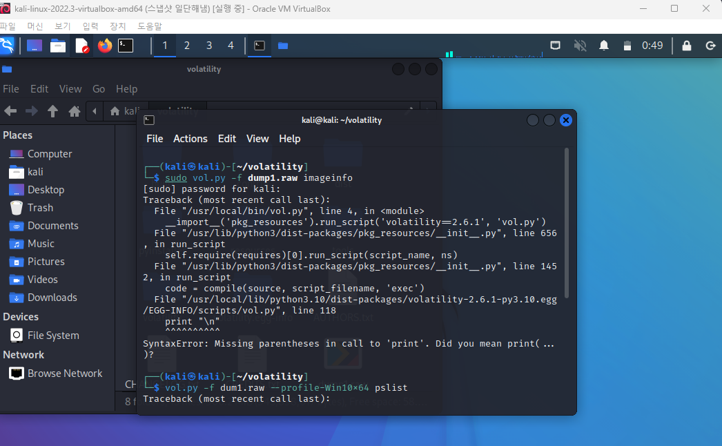This screenshot has height=446, width=722.
Task: Open file manager Edit menu
Action: pos(39,89)
